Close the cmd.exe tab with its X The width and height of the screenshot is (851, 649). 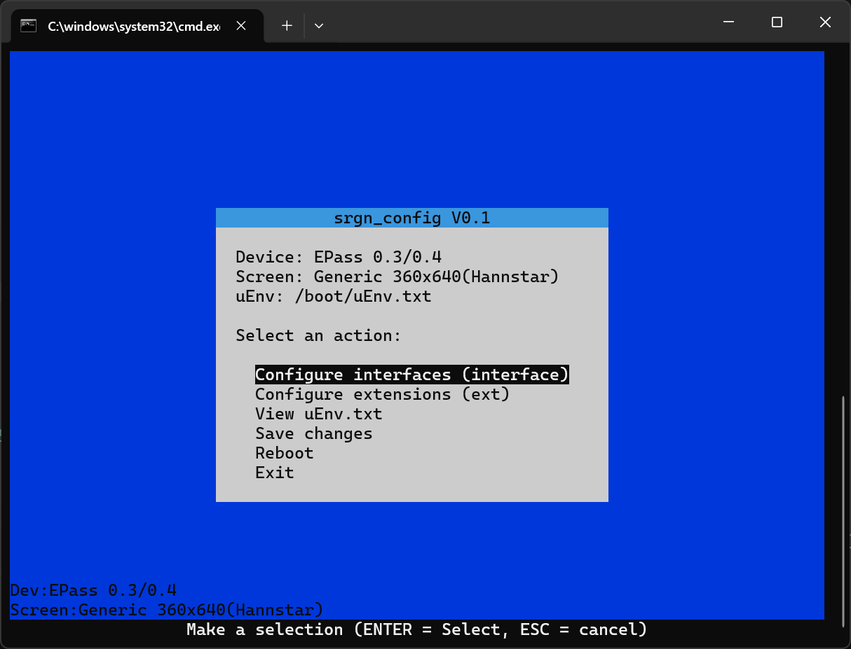(x=241, y=25)
